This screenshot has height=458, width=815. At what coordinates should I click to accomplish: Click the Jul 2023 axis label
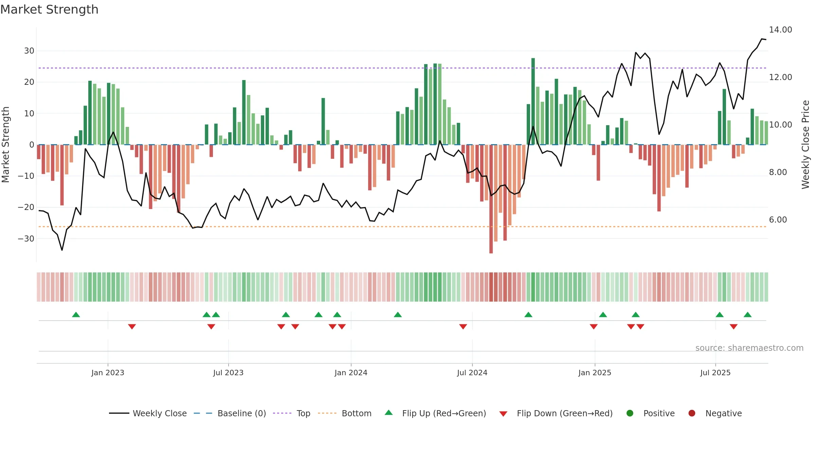coord(228,373)
